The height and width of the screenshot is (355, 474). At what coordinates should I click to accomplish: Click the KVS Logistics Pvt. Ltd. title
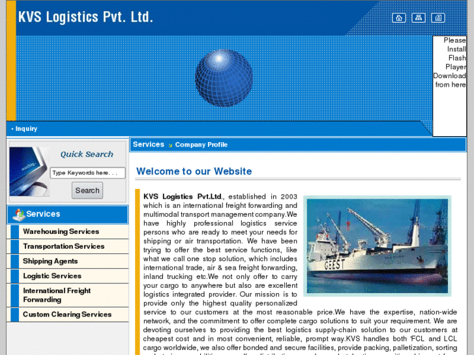tap(85, 17)
